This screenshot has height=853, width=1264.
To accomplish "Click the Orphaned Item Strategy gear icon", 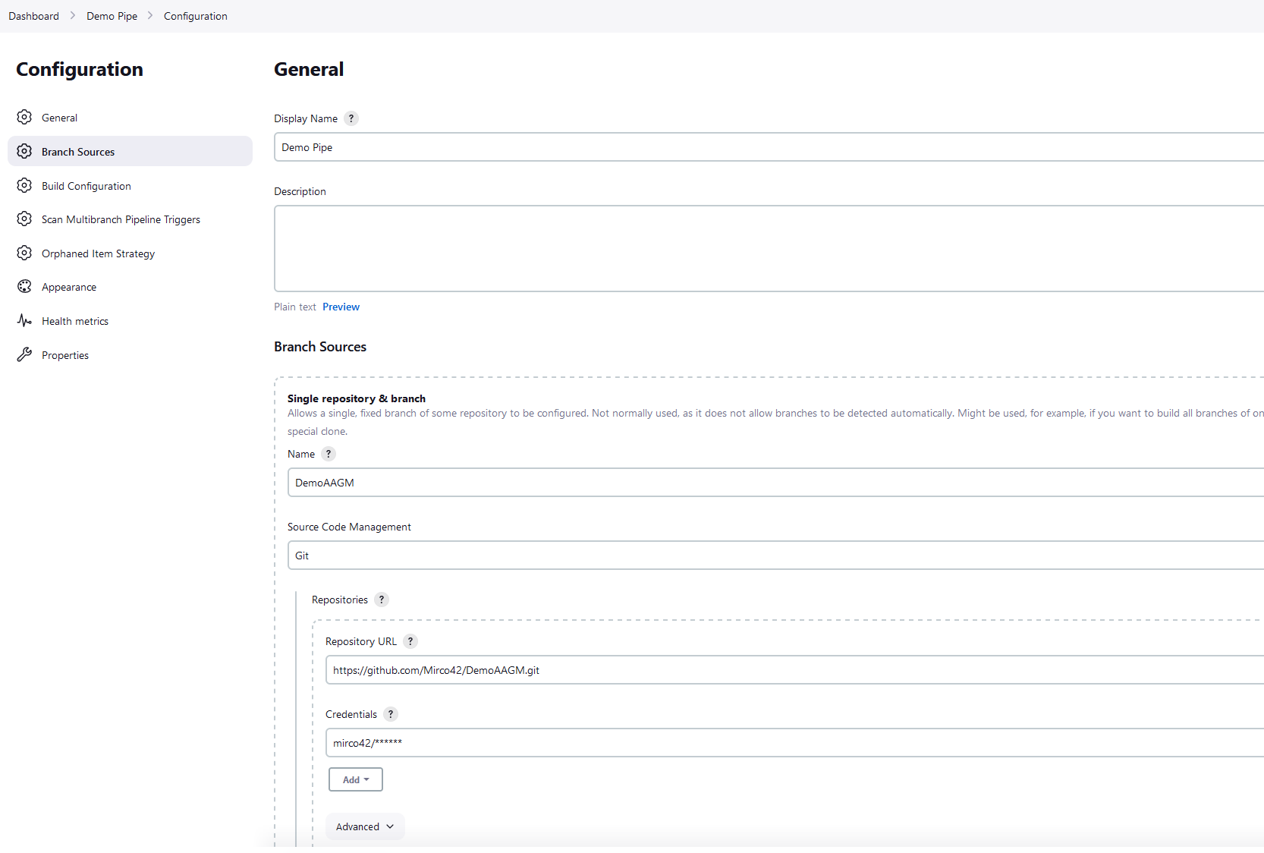I will (x=24, y=253).
